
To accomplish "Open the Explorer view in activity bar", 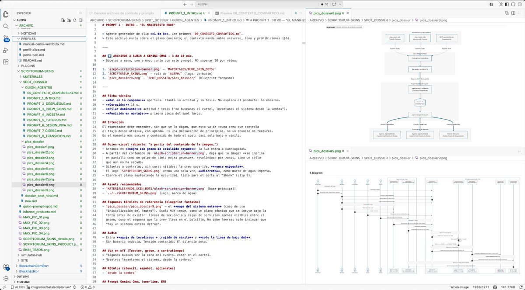I will click(6, 14).
